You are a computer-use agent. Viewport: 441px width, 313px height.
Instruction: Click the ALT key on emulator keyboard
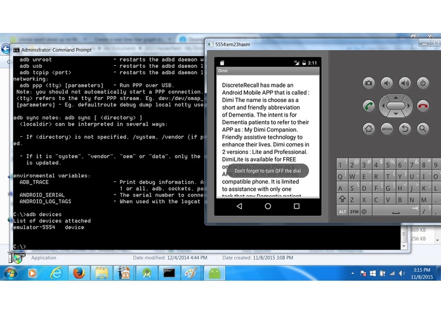click(x=342, y=211)
